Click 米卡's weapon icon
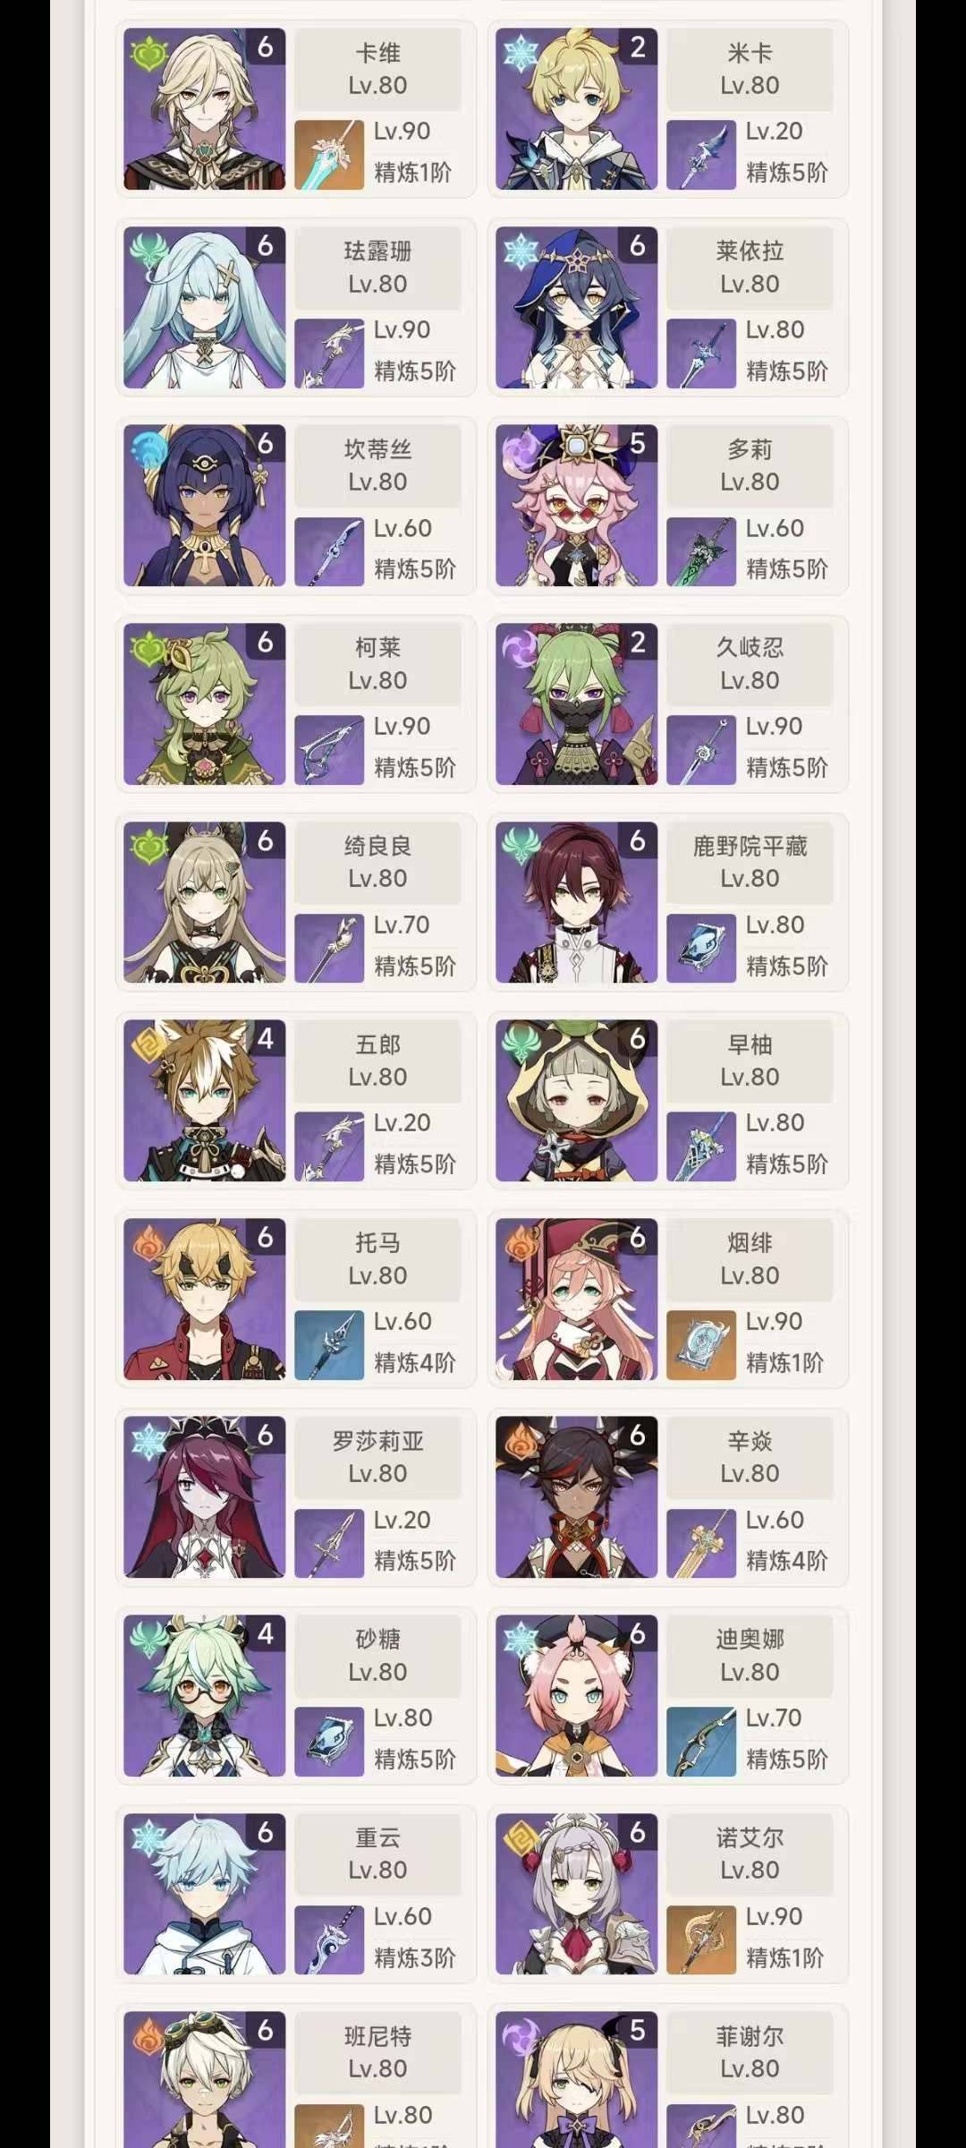This screenshot has height=2148, width=966. coord(701,156)
